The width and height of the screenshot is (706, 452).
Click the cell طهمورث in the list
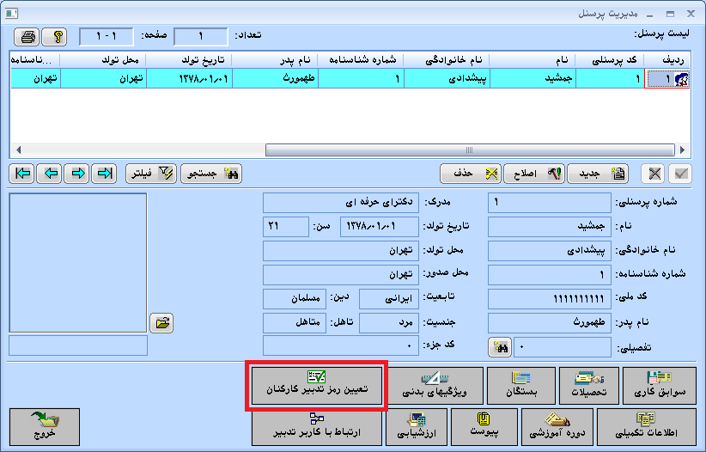(275, 79)
